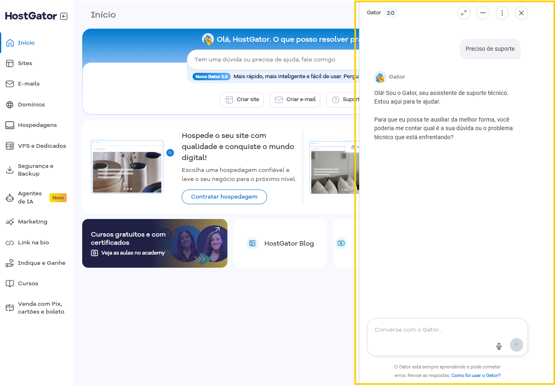This screenshot has width=555, height=386.
Task: Click the Novo Gator 2.0 badge
Action: [x=211, y=77]
